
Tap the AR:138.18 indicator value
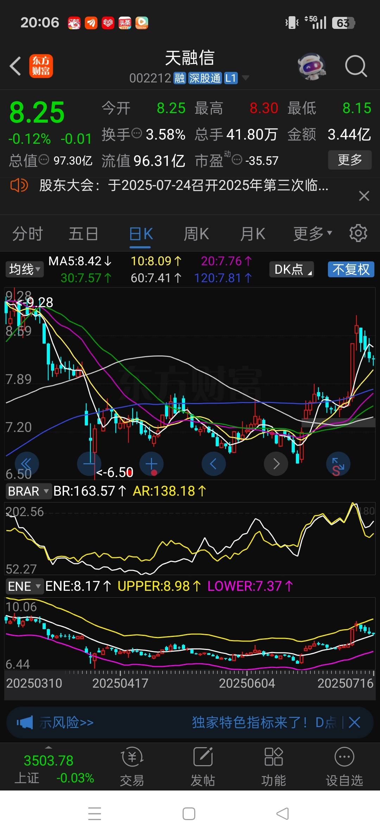tap(170, 491)
